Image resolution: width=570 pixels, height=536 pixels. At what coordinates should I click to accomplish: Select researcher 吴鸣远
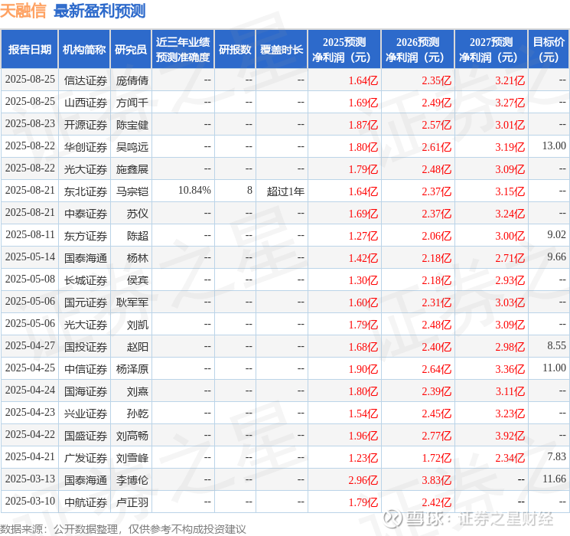click(x=132, y=147)
